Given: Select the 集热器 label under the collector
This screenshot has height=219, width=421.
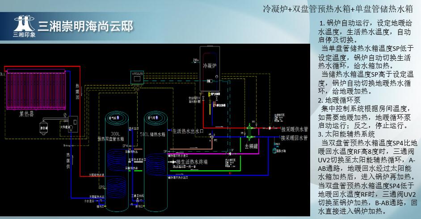Looking at the screenshot, I should coord(26,114).
